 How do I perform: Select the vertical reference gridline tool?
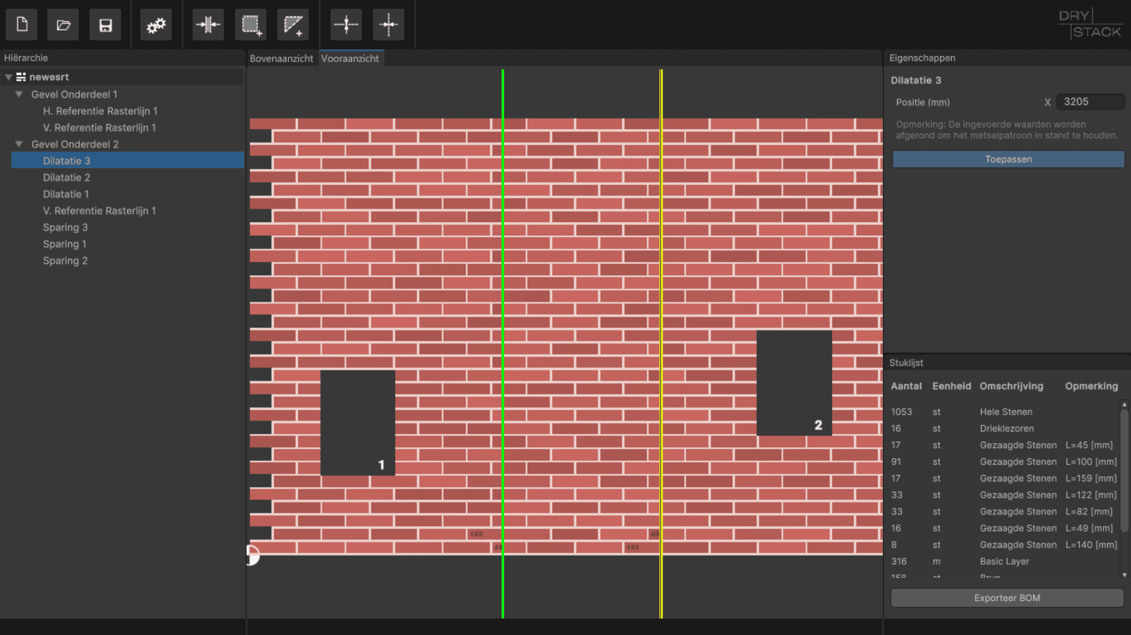388,25
